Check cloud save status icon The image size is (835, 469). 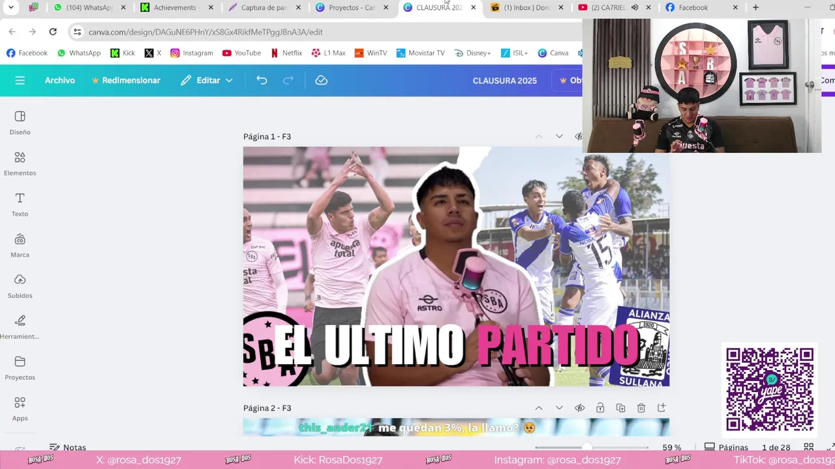[x=321, y=80]
